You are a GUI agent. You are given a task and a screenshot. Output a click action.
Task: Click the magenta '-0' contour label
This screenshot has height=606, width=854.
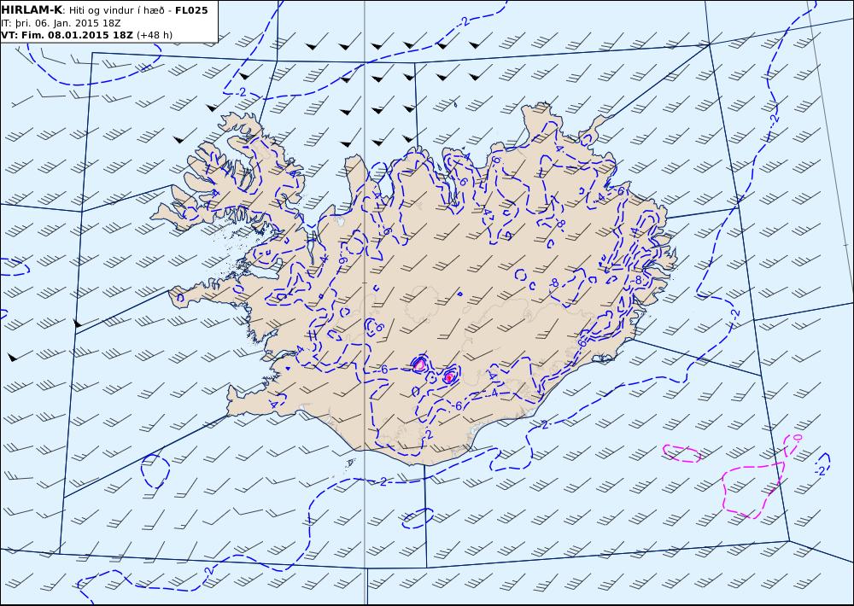(x=796, y=439)
